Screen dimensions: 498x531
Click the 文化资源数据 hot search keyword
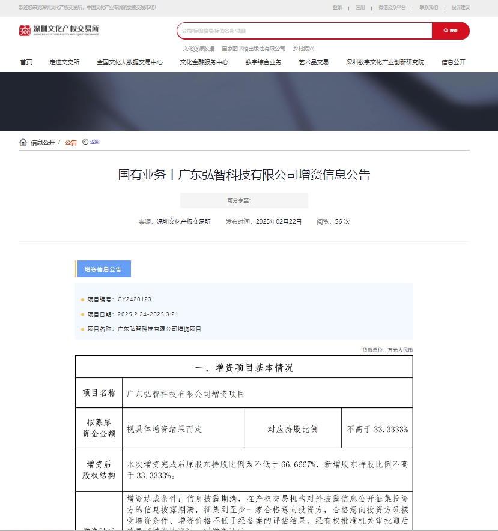(198, 49)
